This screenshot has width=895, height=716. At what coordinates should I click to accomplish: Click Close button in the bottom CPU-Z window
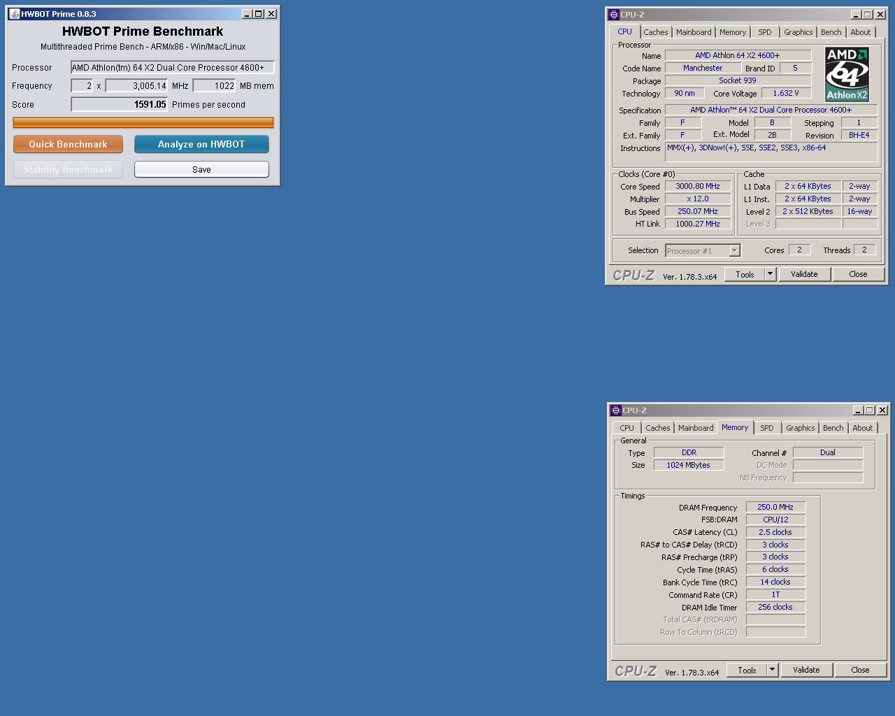(x=860, y=670)
